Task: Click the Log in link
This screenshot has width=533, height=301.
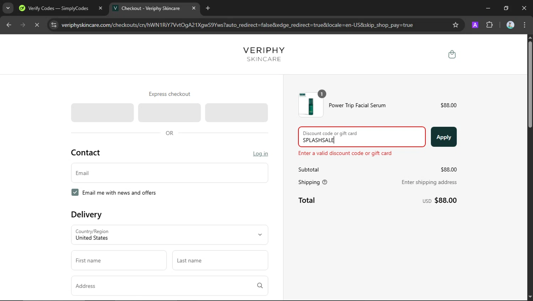Action: point(260,154)
